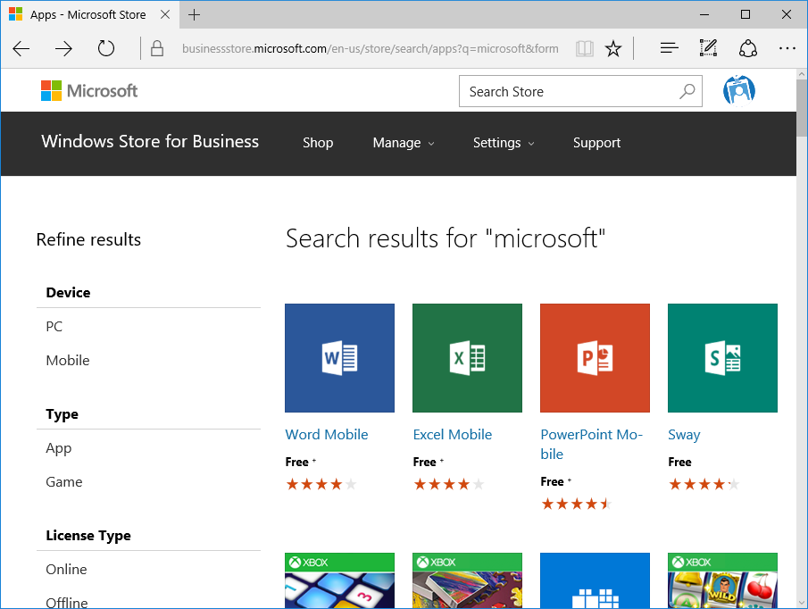Filter by Online license type

[67, 570]
